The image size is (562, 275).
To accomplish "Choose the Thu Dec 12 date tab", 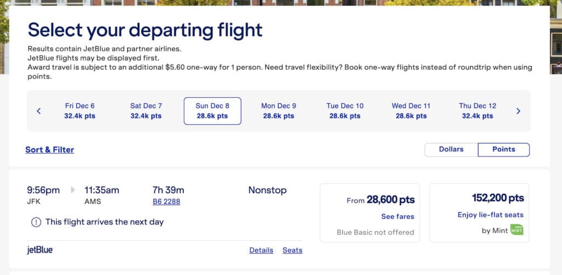I will 477,111.
